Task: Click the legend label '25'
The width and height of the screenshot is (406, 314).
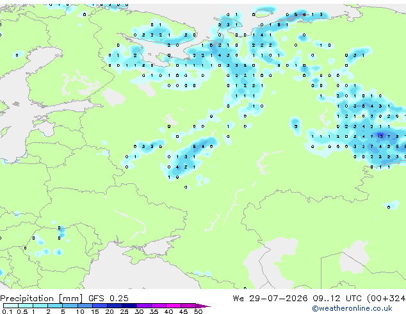Action: 124,311
